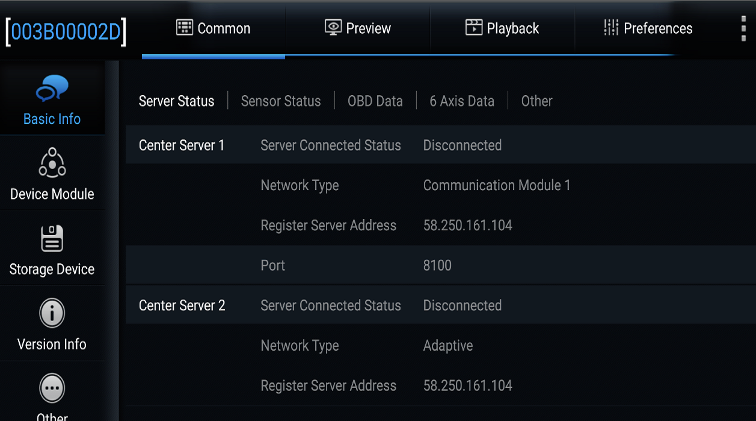Select the Storage Device disk icon
756x421 pixels.
click(x=52, y=239)
